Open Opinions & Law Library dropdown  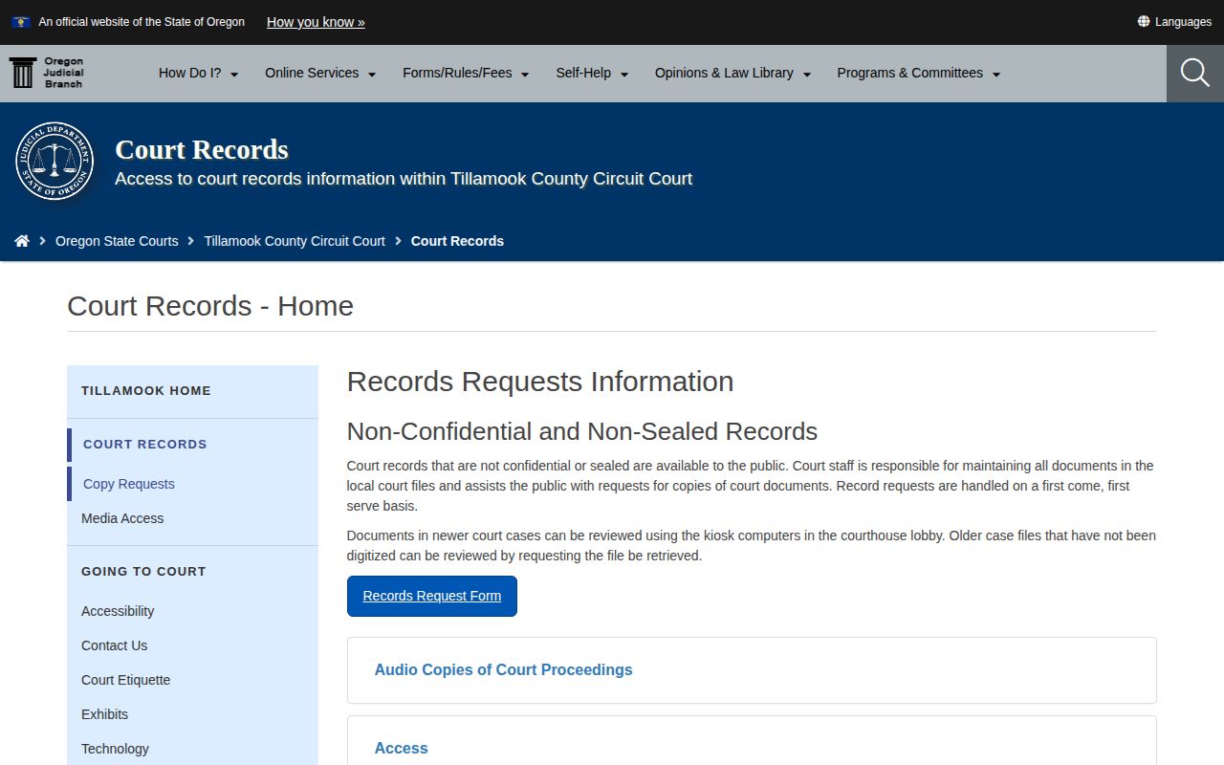point(732,73)
